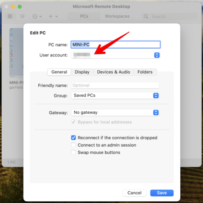
Task: Click the yellow minimize window button
Action: click(x=13, y=6)
